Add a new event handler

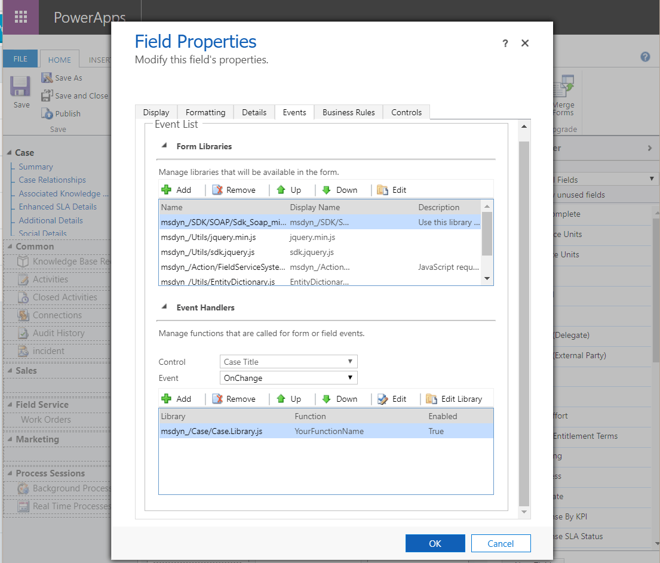[177, 398]
